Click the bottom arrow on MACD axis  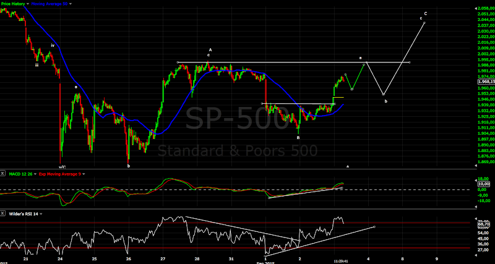(476, 207)
